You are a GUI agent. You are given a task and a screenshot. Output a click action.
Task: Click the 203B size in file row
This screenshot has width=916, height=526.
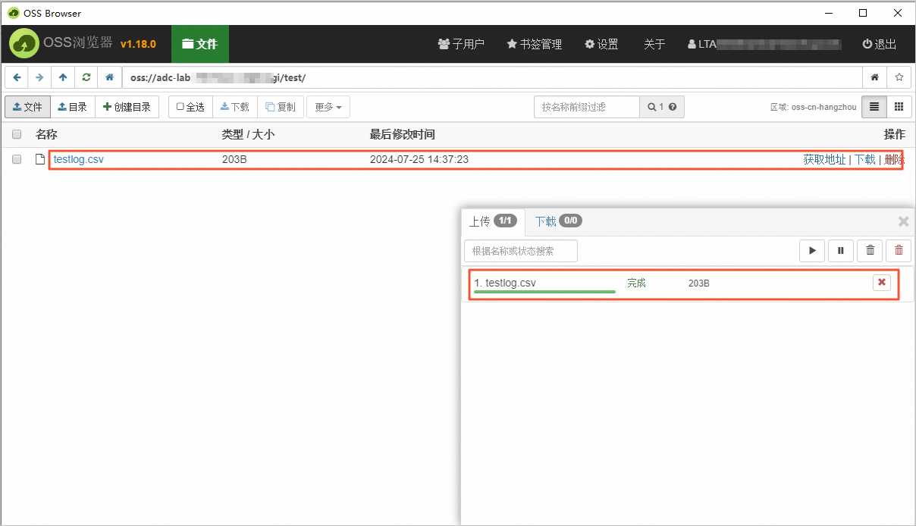[x=234, y=159]
